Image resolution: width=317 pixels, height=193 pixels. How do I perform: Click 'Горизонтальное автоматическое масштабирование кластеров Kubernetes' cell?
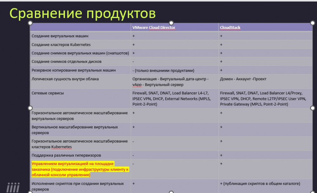point(80,144)
